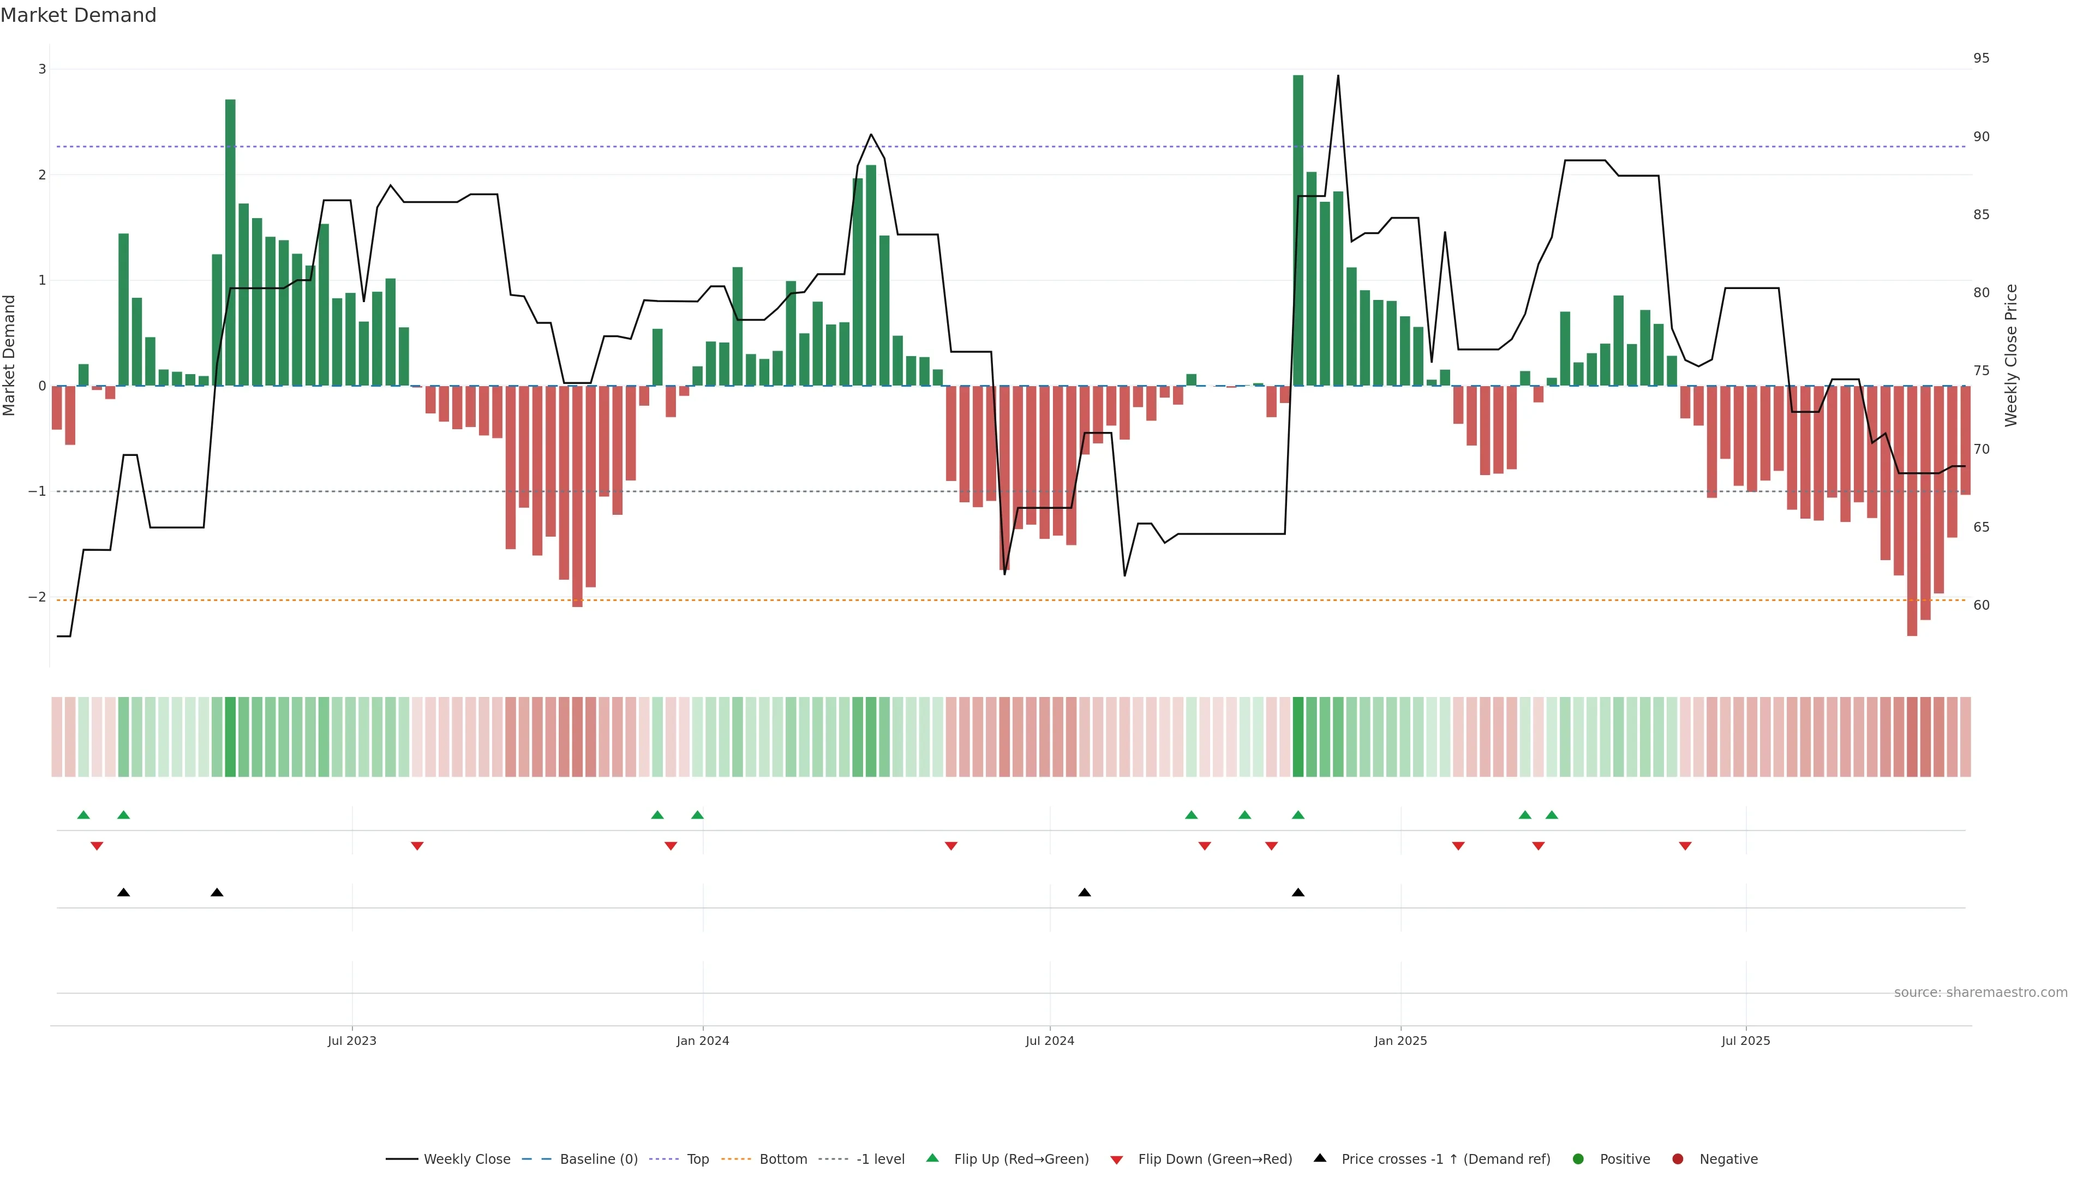This screenshot has width=2095, height=1178.
Task: Click the Flip Up green triangle legend icon
Action: click(932, 1158)
